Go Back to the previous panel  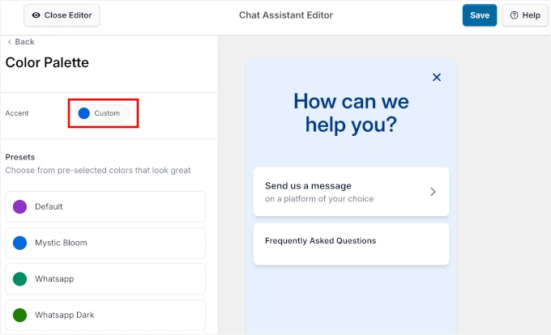tap(24, 42)
